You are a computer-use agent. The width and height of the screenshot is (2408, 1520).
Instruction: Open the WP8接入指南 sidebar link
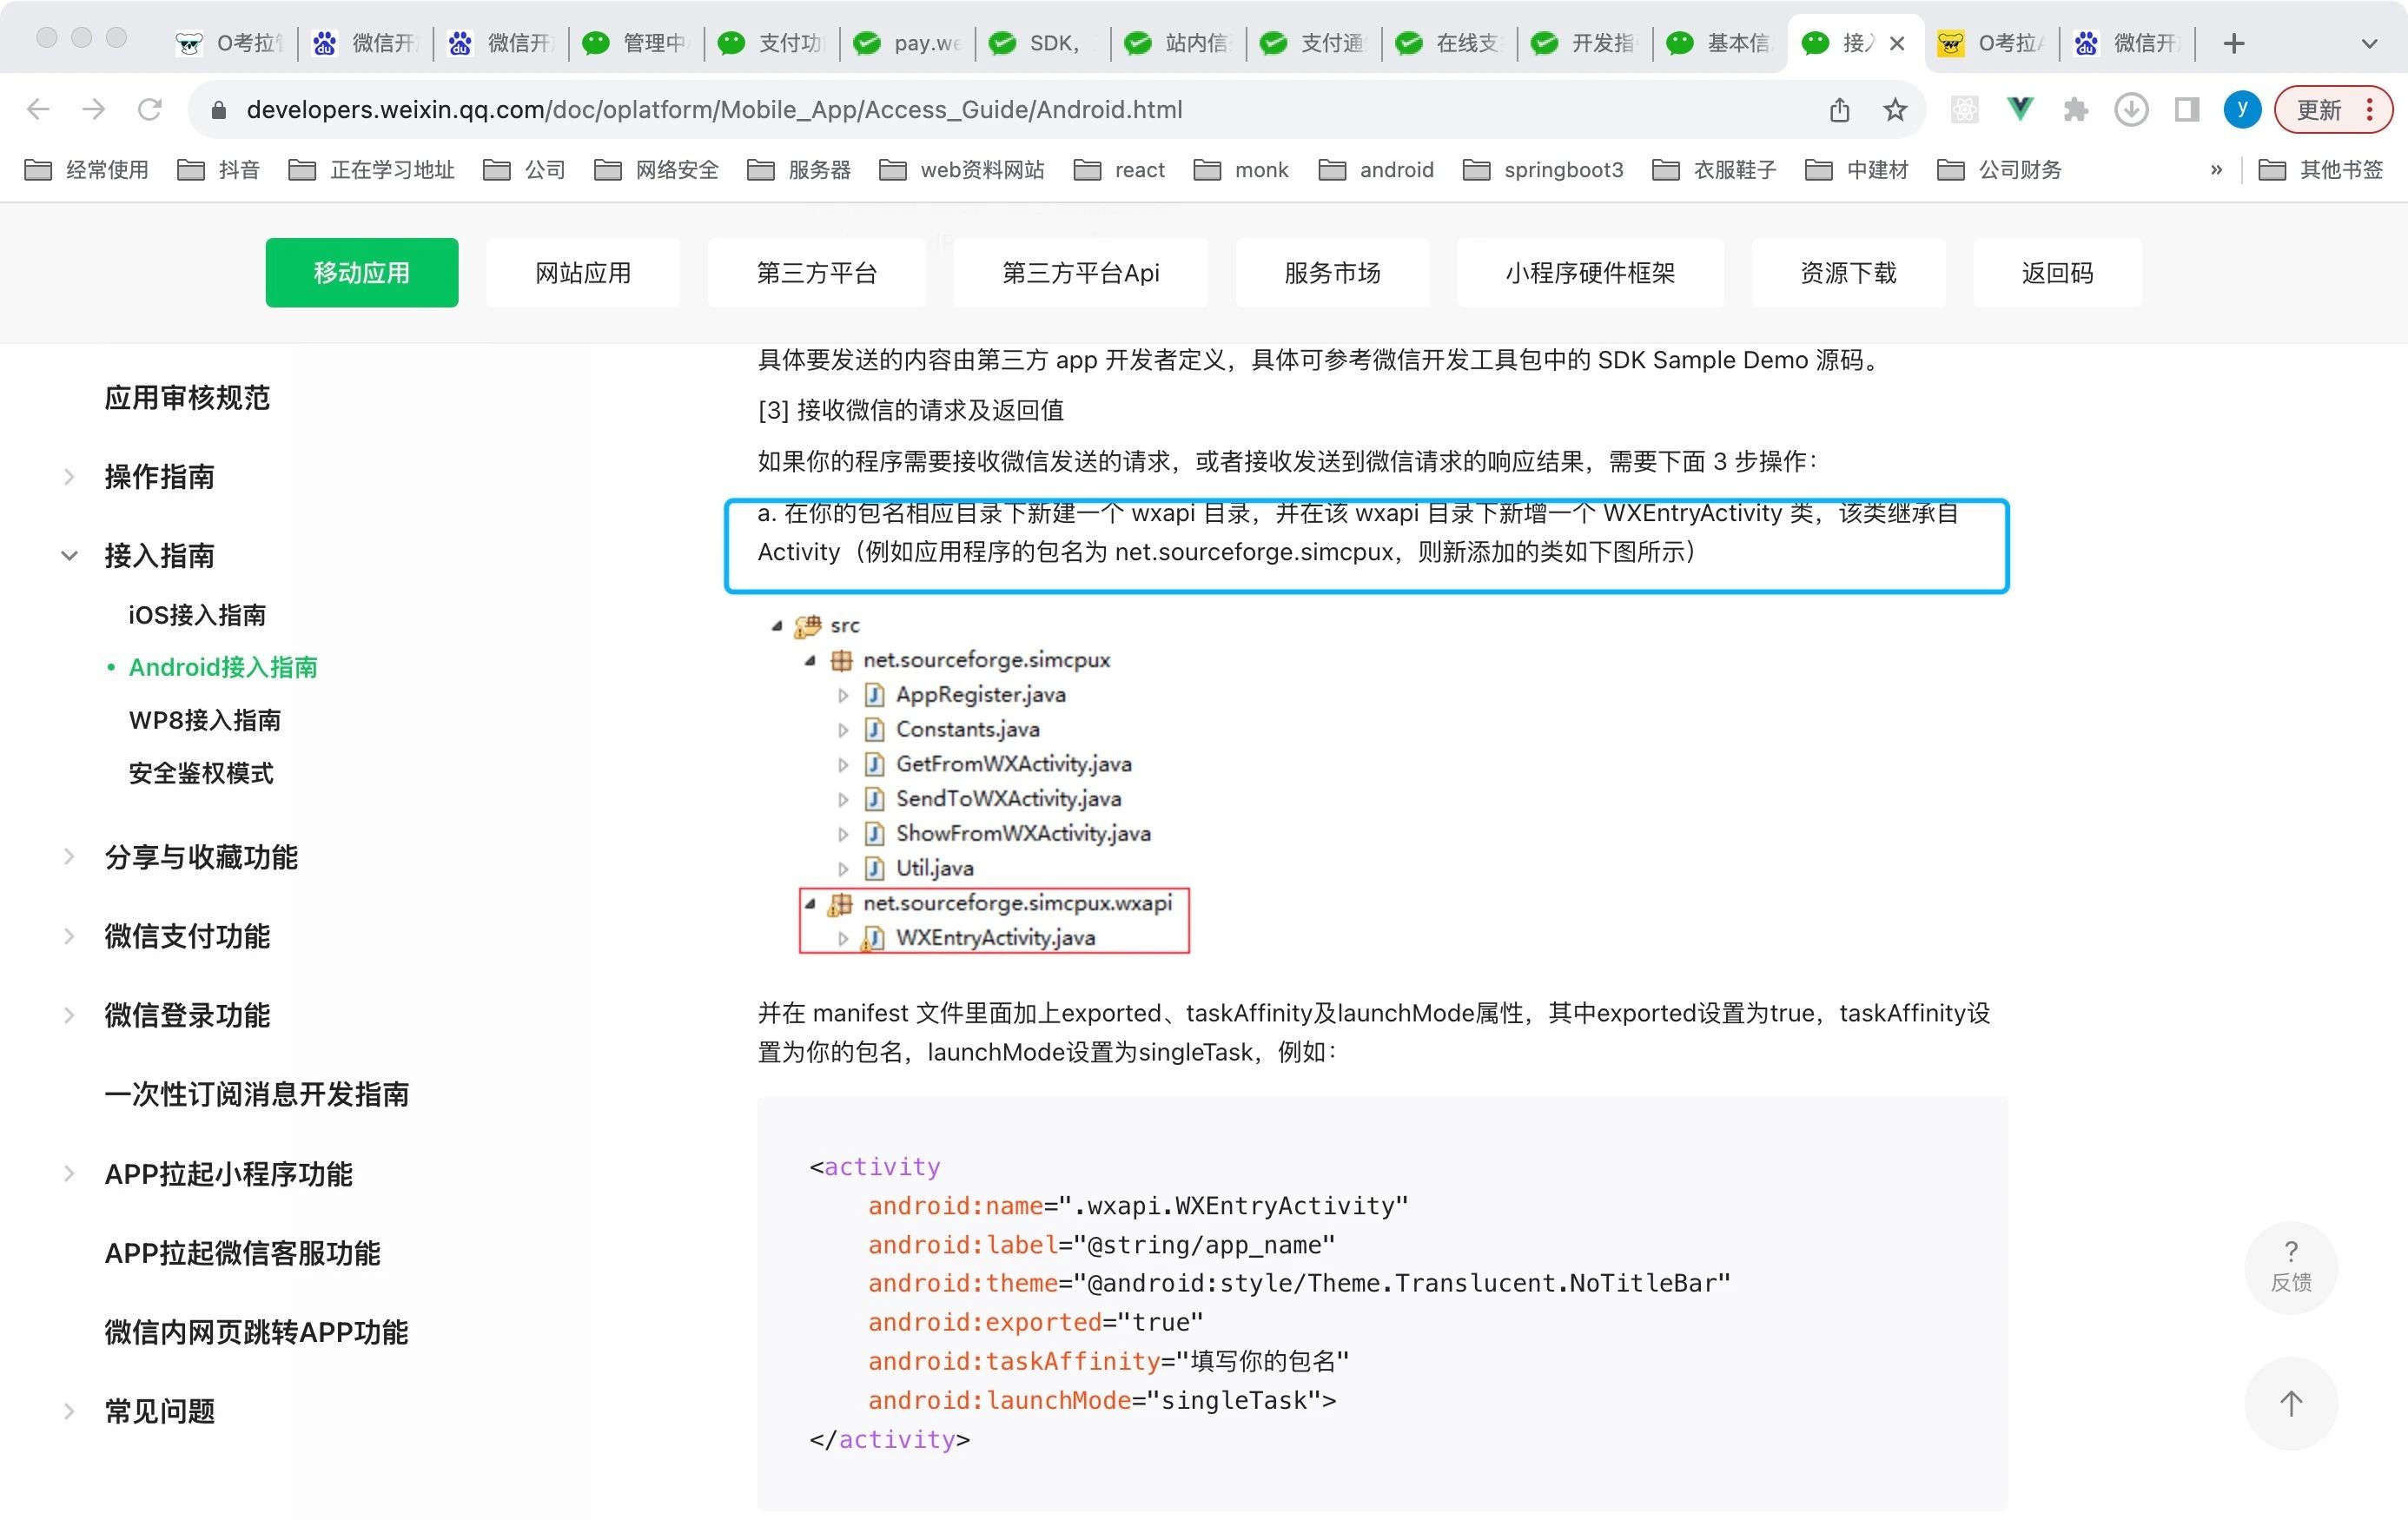click(205, 719)
